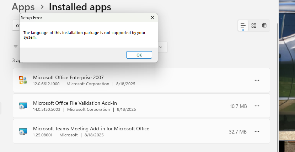
Task: Click the Microsoft Office Enterprise 2007 icon
Action: (23, 80)
